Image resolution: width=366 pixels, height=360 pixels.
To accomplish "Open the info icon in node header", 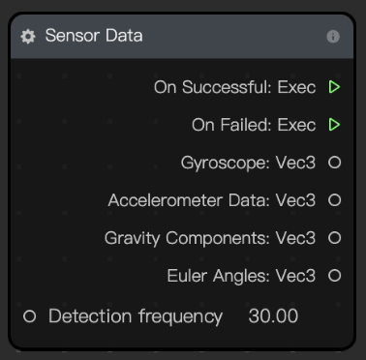I will click(333, 36).
